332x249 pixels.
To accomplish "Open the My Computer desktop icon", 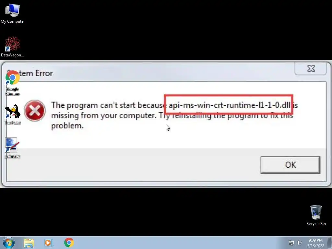I will pos(13,13).
